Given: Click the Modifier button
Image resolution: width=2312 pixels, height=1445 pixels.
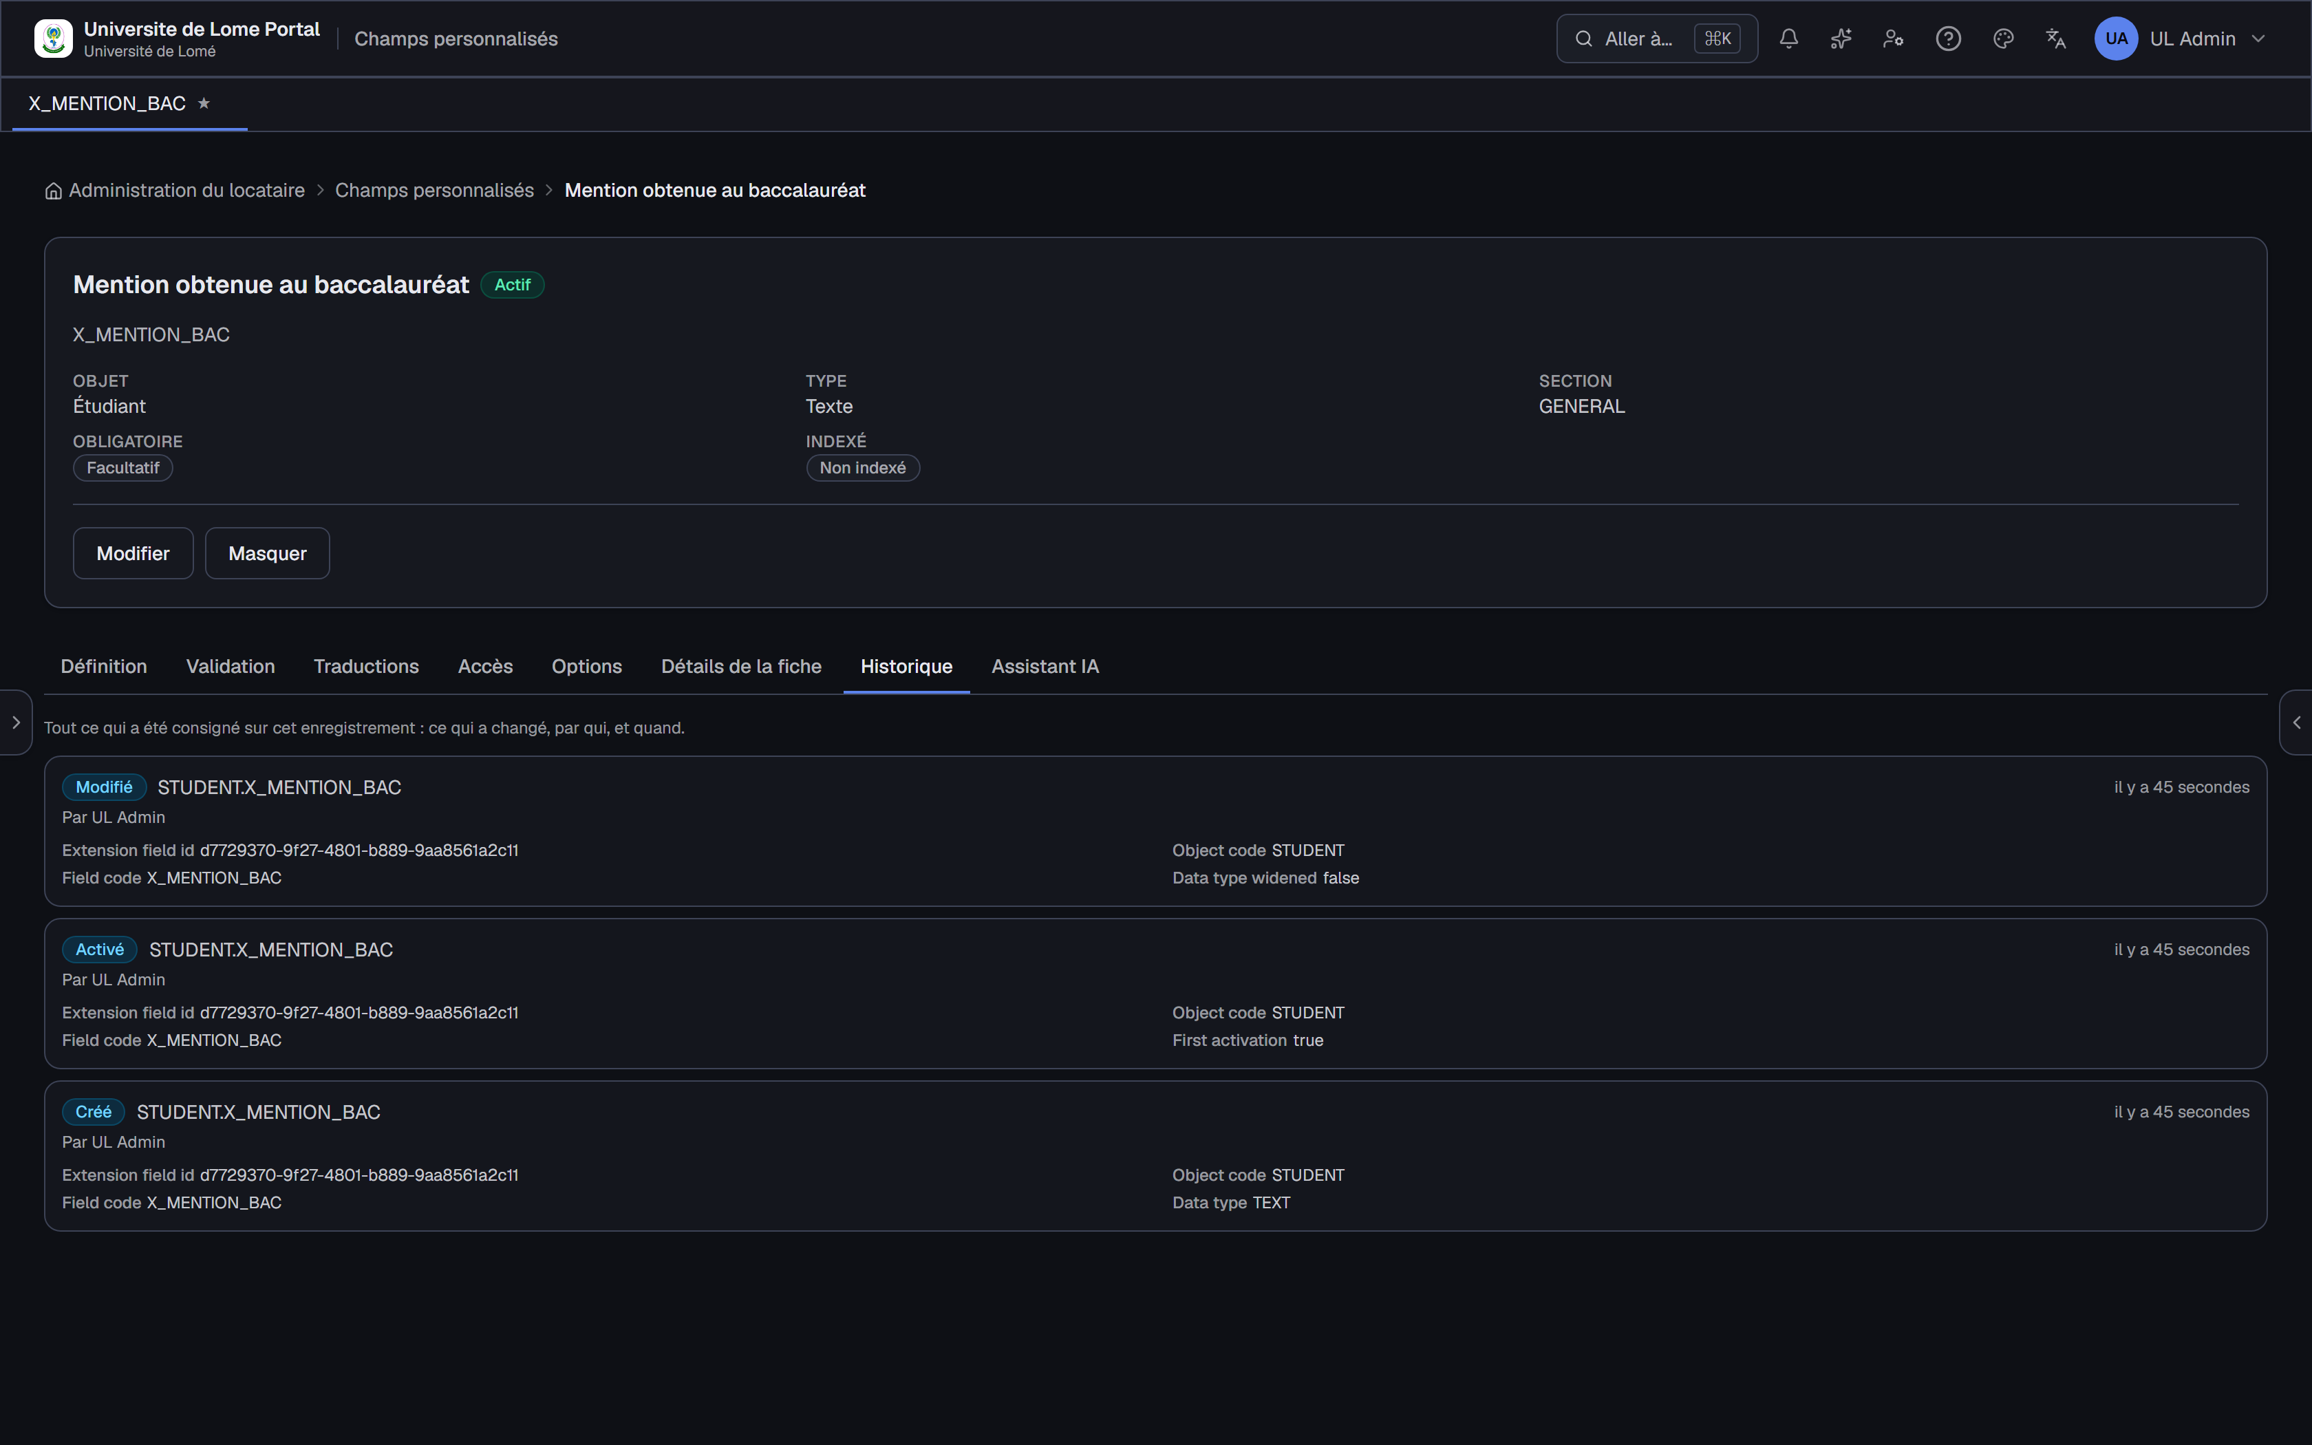Looking at the screenshot, I should point(133,553).
